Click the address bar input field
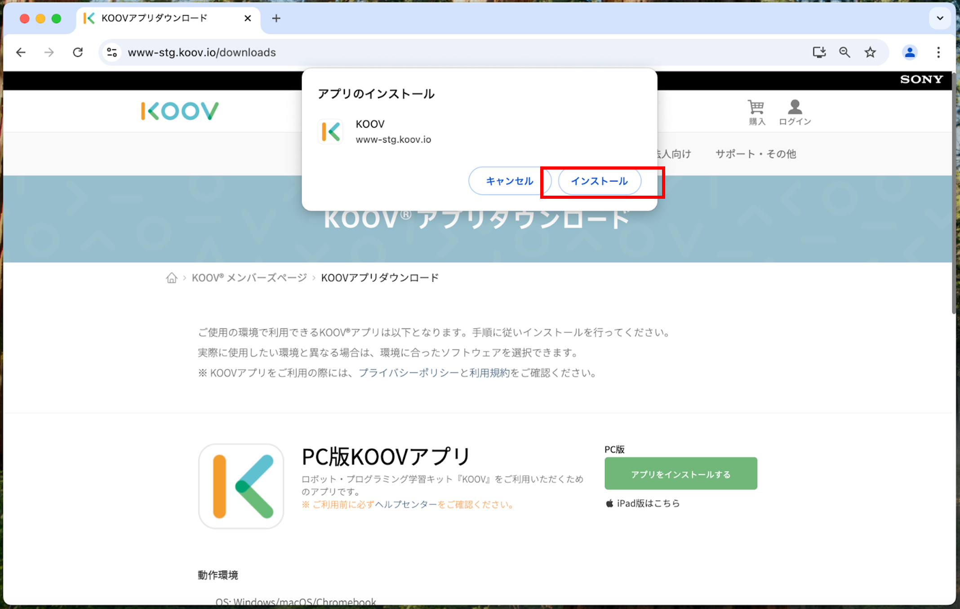The height and width of the screenshot is (609, 960). click(315, 52)
